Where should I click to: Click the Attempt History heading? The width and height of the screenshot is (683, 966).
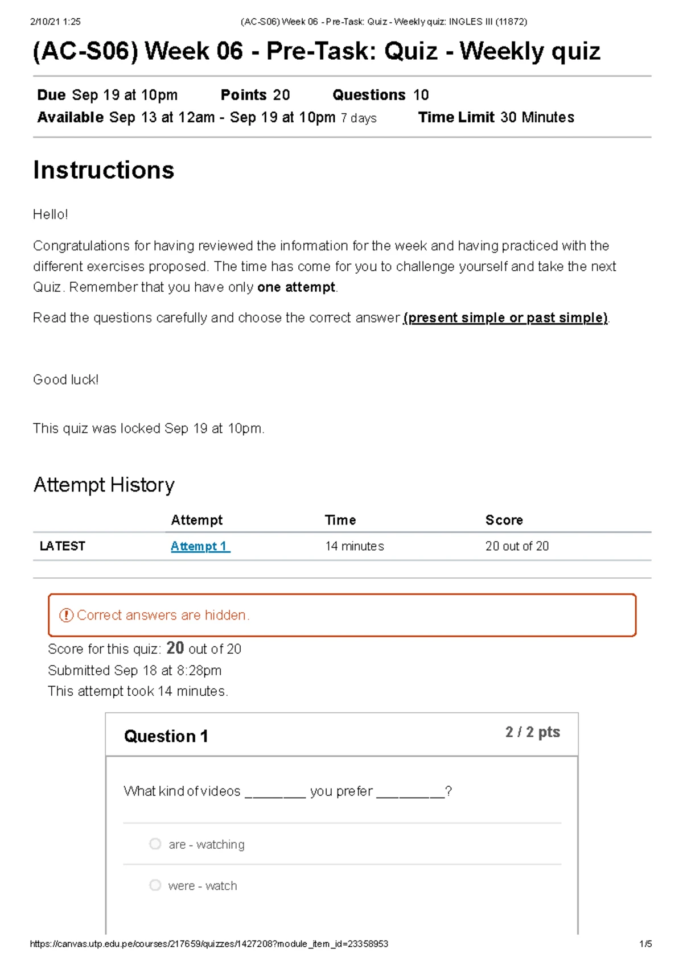104,485
